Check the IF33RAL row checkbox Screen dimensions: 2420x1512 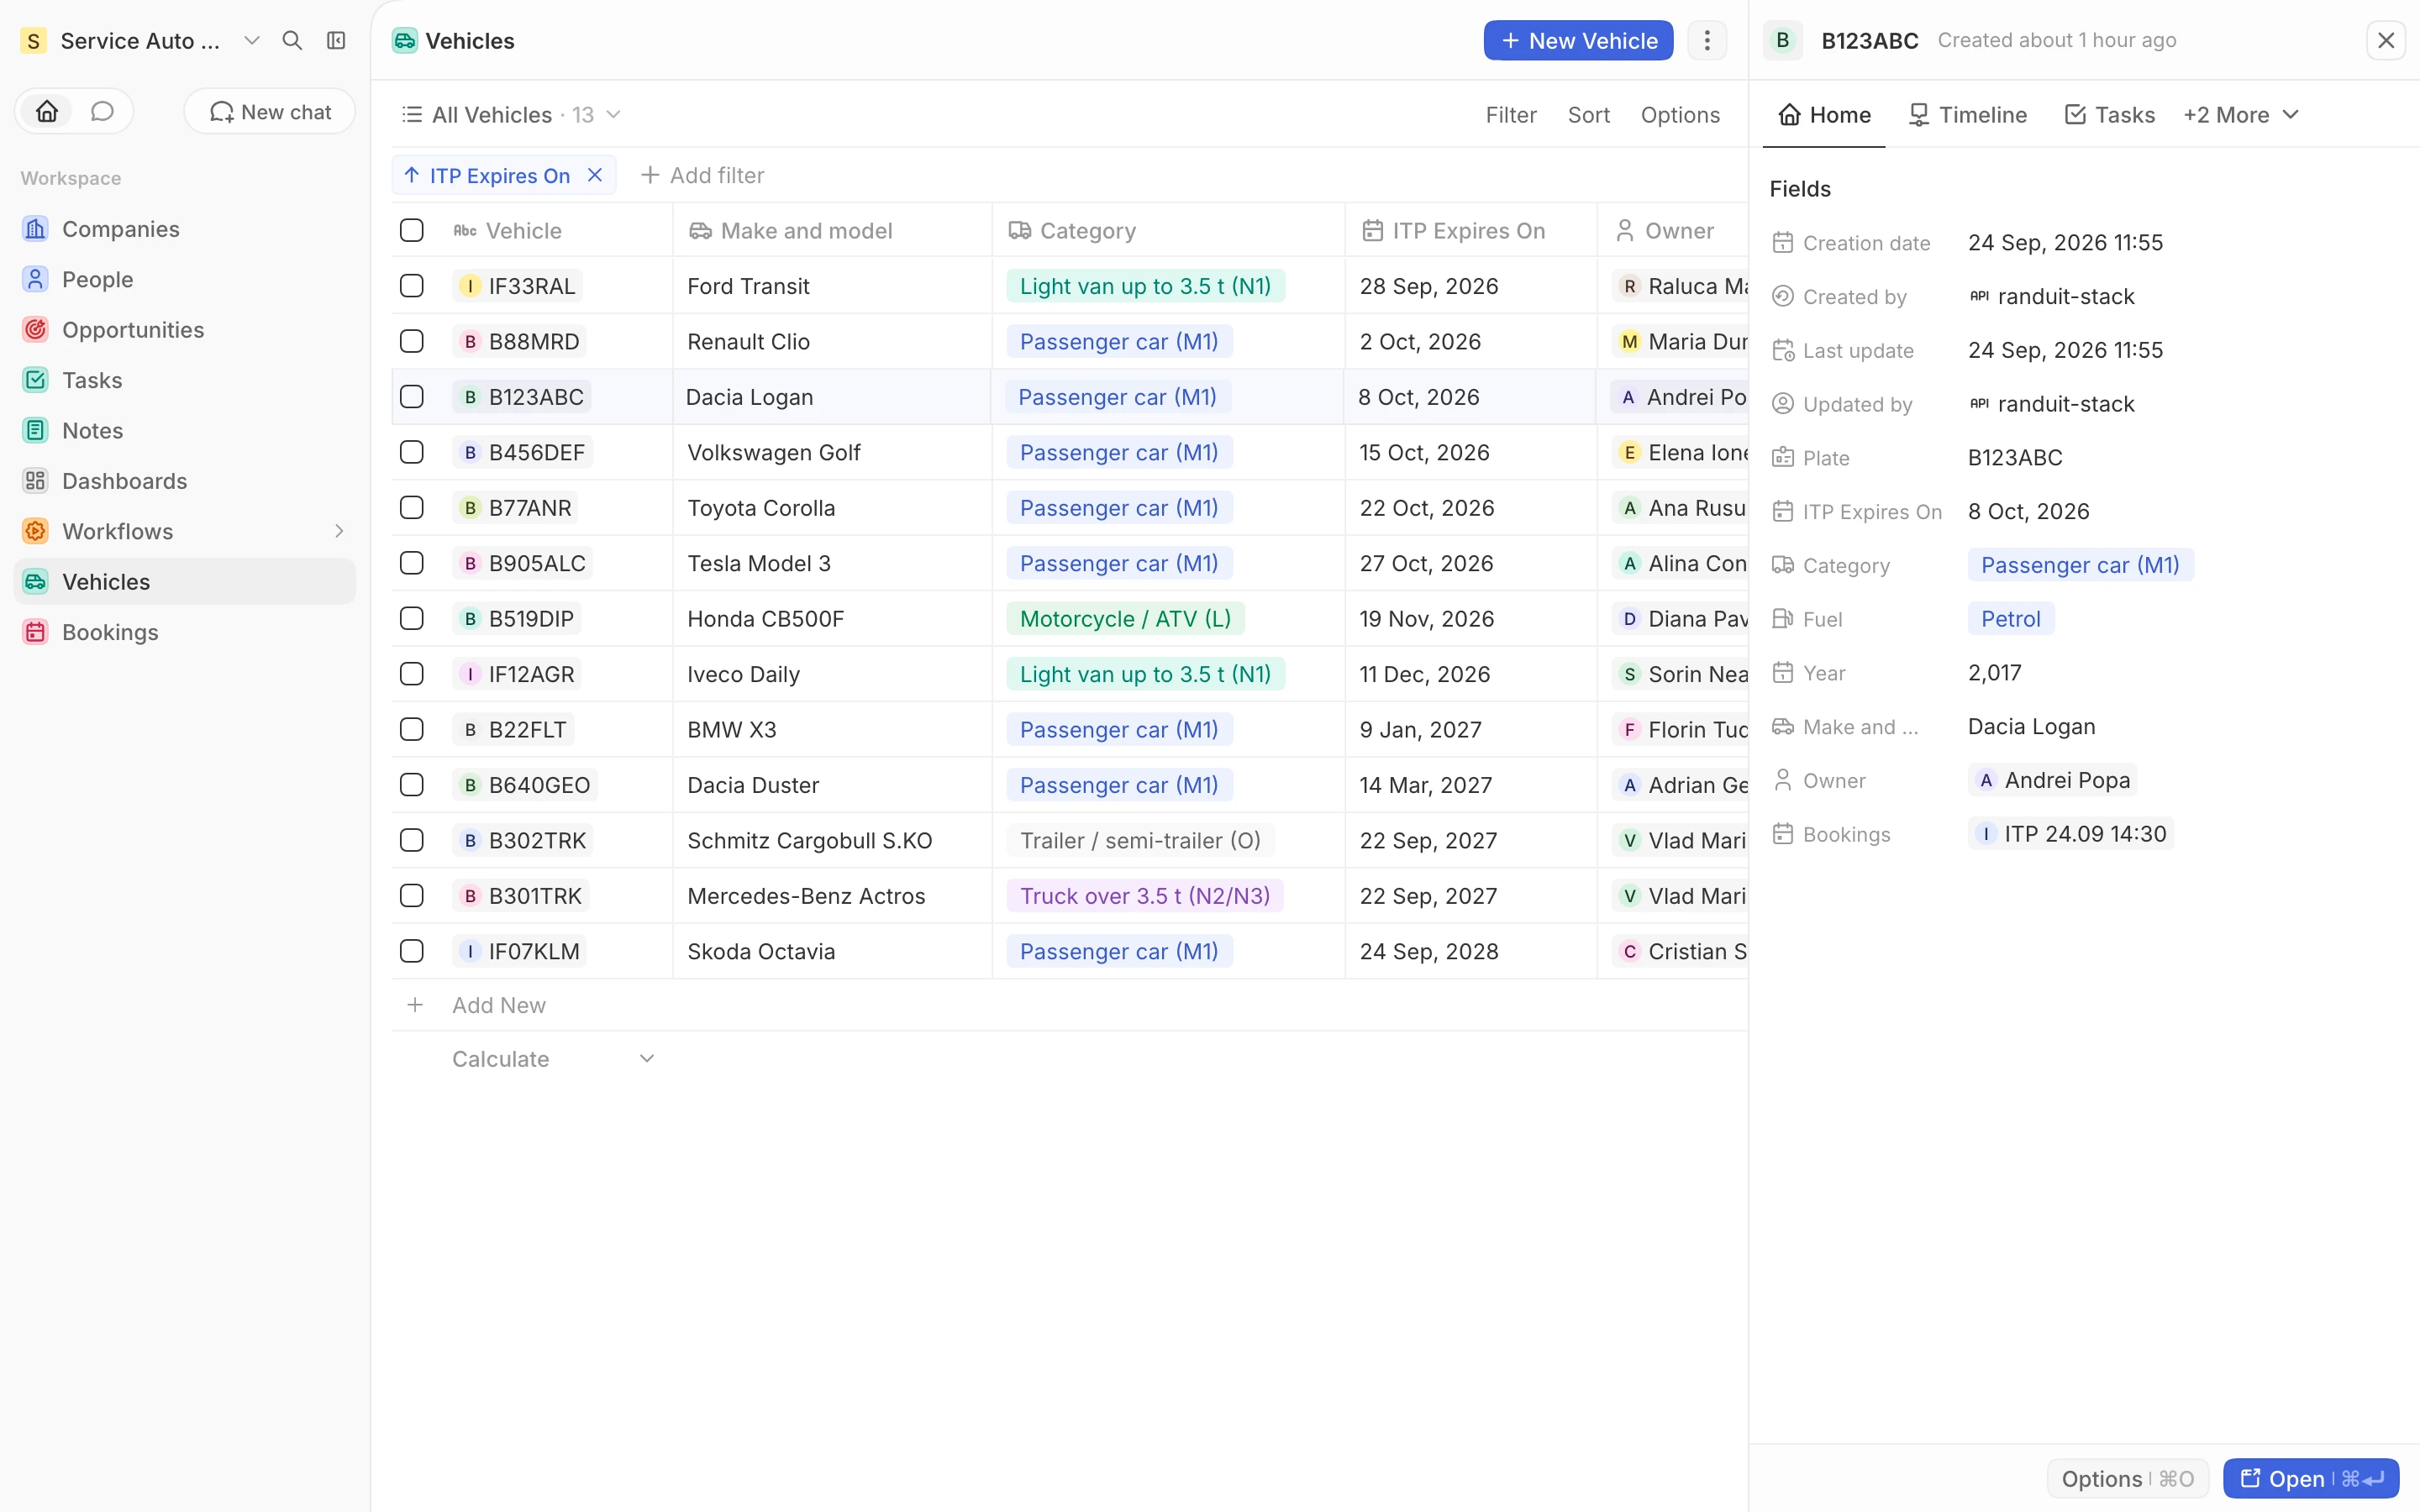point(412,286)
